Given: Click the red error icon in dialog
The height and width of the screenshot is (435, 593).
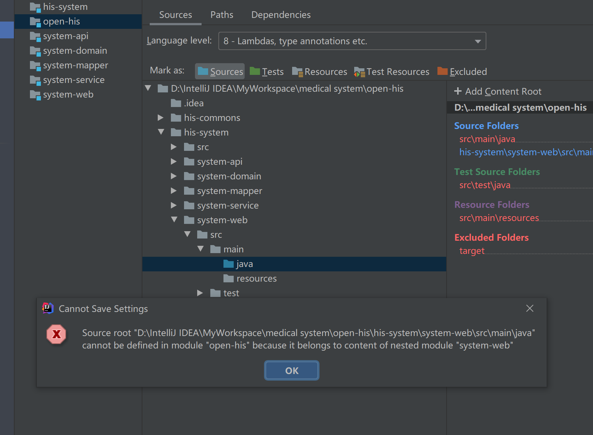Looking at the screenshot, I should [56, 334].
